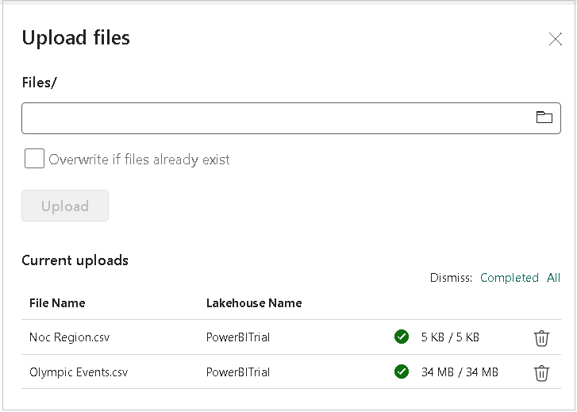Click green success checkmark for Olympic Events.csv

pos(402,372)
